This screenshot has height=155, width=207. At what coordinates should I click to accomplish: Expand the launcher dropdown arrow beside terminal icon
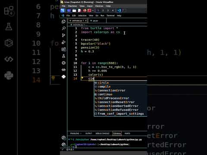coord(93,10)
